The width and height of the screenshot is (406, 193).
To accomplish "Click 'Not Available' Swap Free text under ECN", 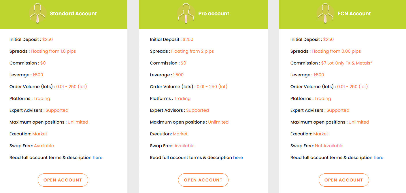I will (329, 145).
